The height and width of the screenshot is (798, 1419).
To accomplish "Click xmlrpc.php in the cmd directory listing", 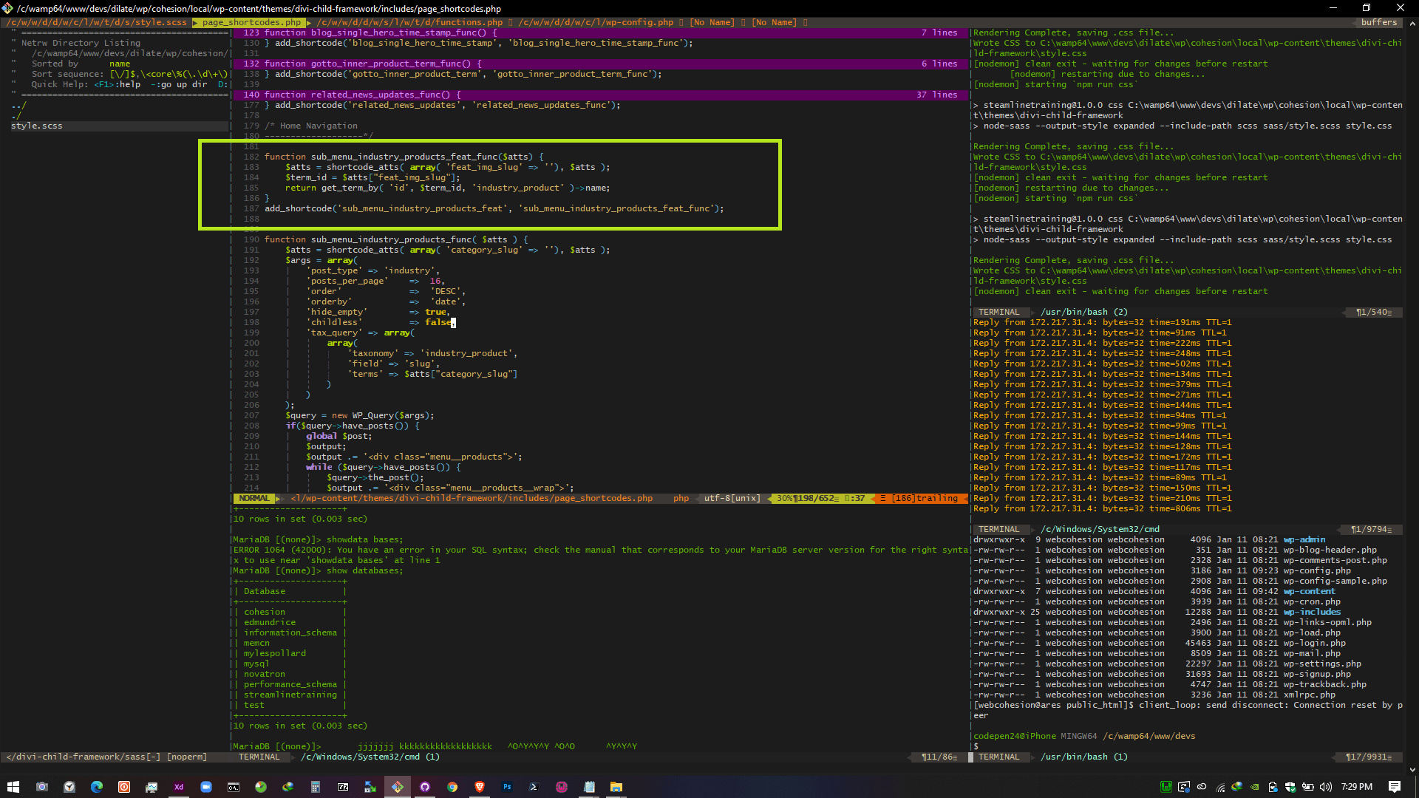I will 1309,695.
